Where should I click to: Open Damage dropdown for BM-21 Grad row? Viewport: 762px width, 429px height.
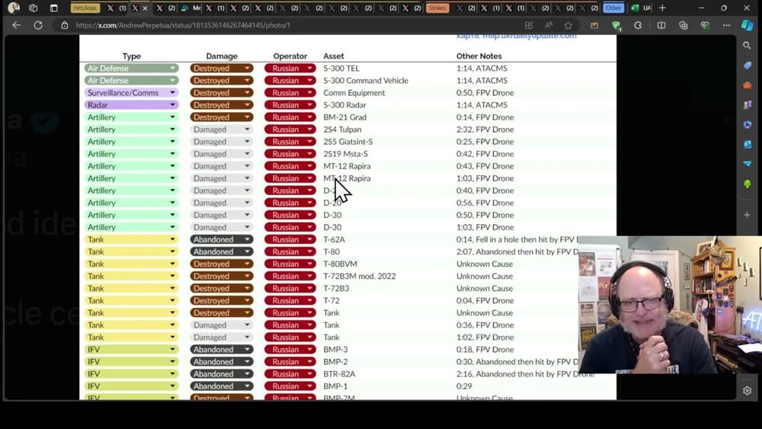coord(247,117)
